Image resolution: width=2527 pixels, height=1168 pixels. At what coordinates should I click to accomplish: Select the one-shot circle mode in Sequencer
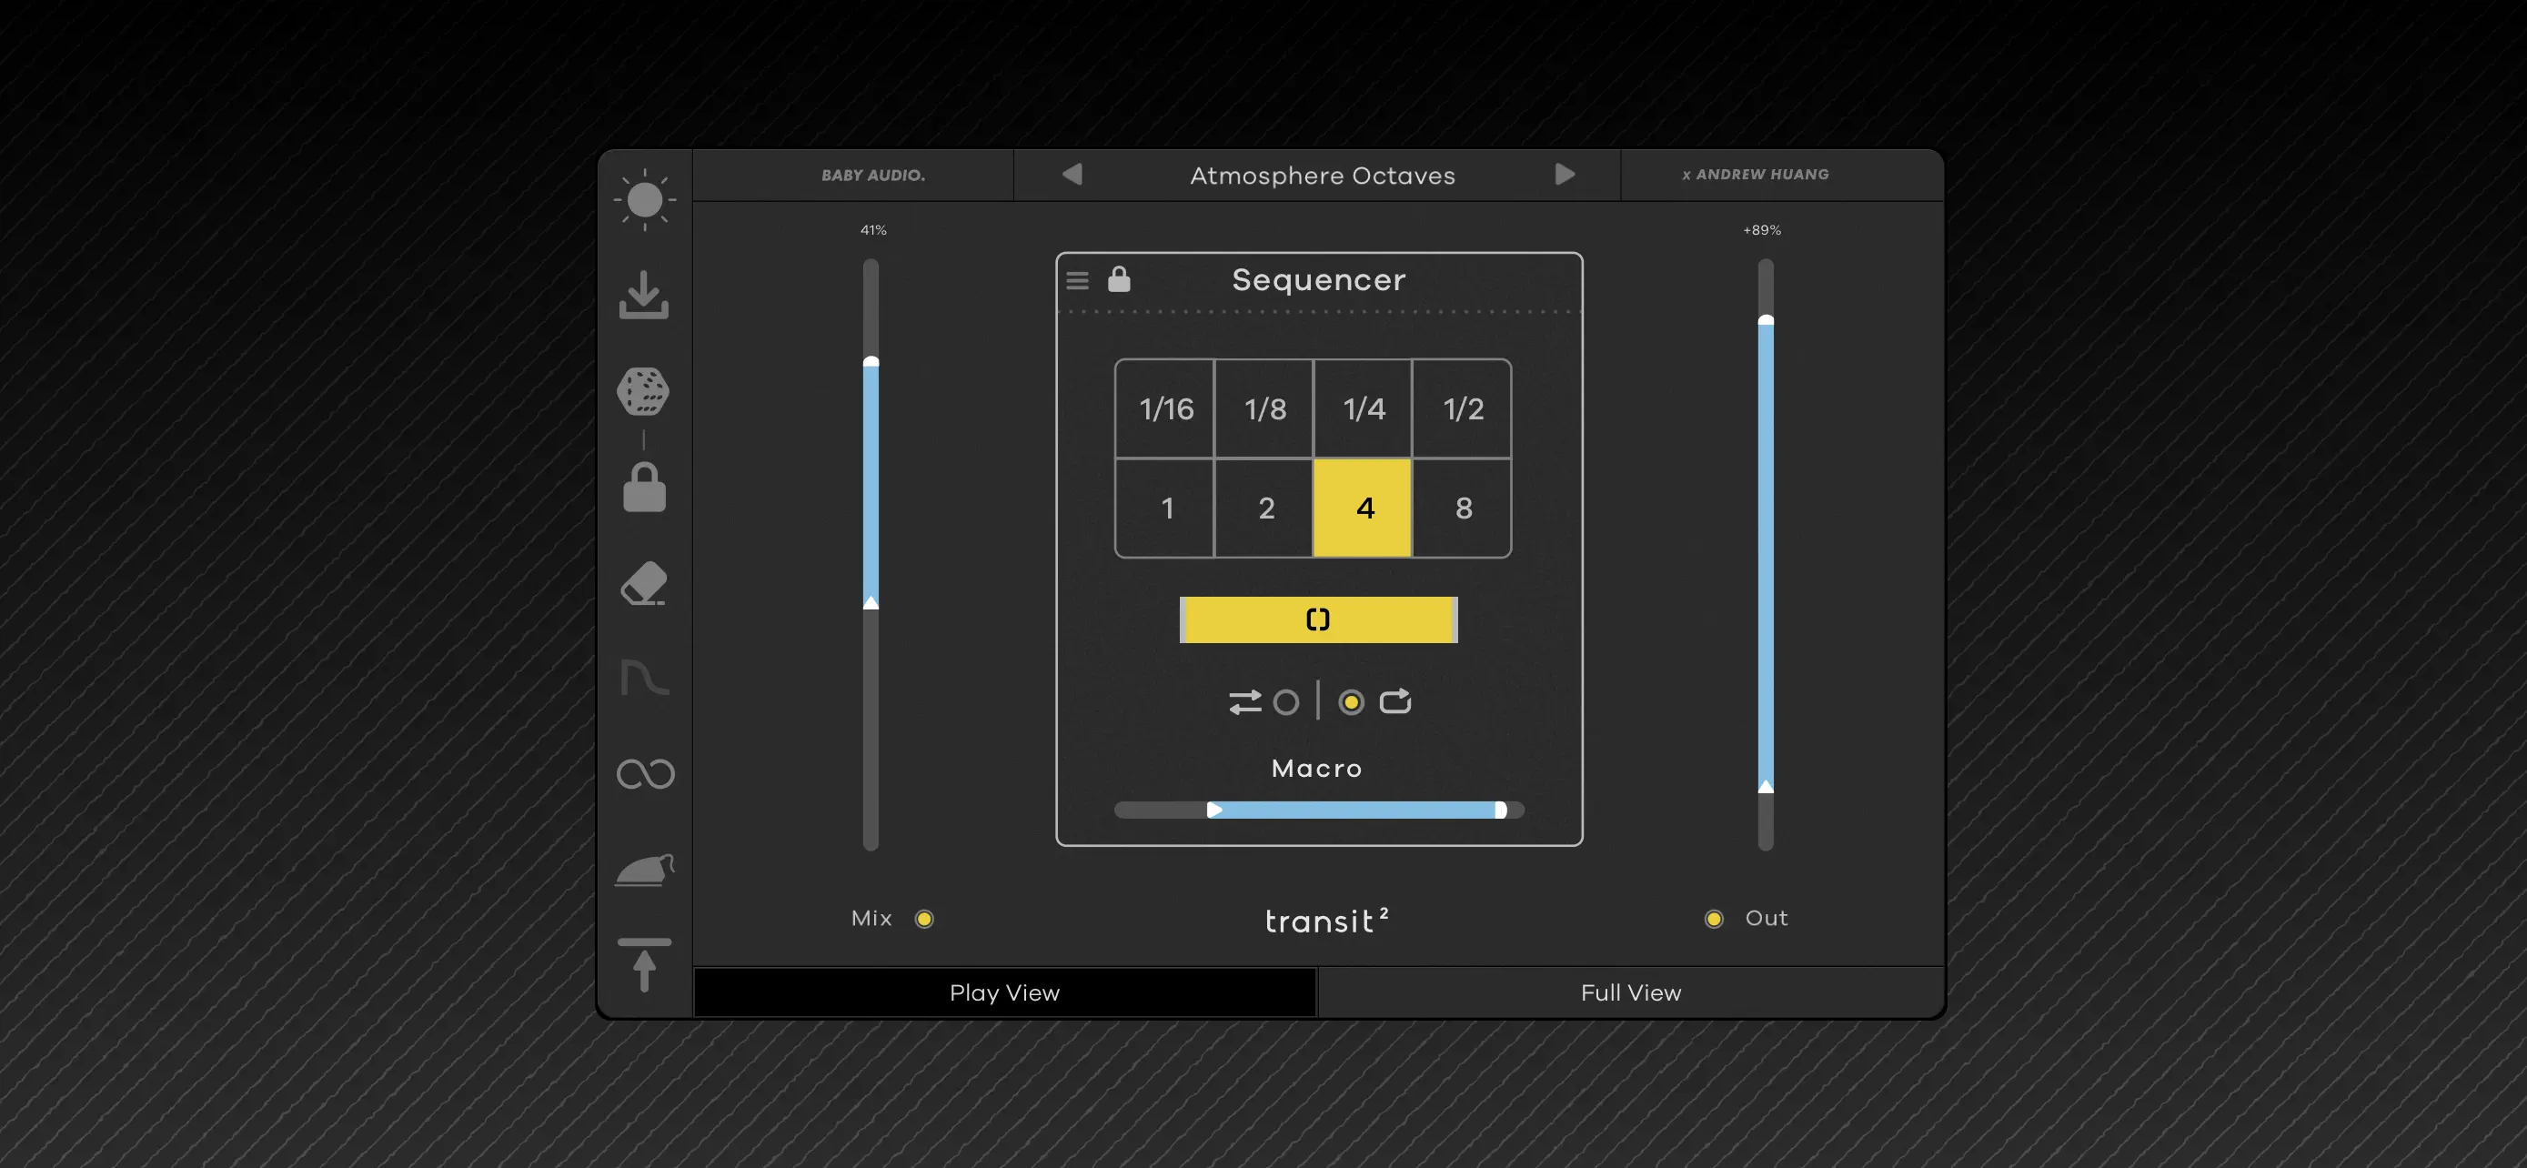coord(1287,701)
